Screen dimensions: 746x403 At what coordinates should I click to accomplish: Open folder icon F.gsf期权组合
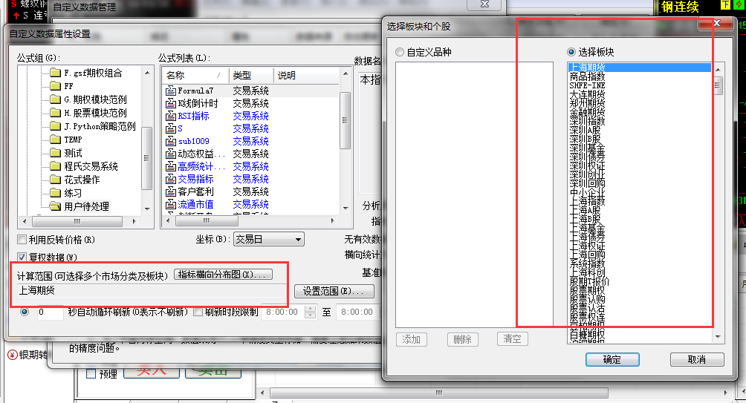pos(55,73)
